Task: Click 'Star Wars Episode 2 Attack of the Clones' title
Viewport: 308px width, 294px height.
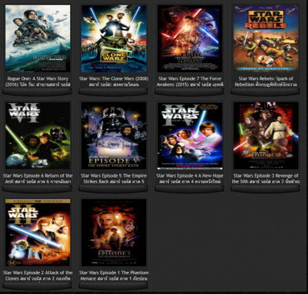Action: pyautogui.click(x=38, y=276)
